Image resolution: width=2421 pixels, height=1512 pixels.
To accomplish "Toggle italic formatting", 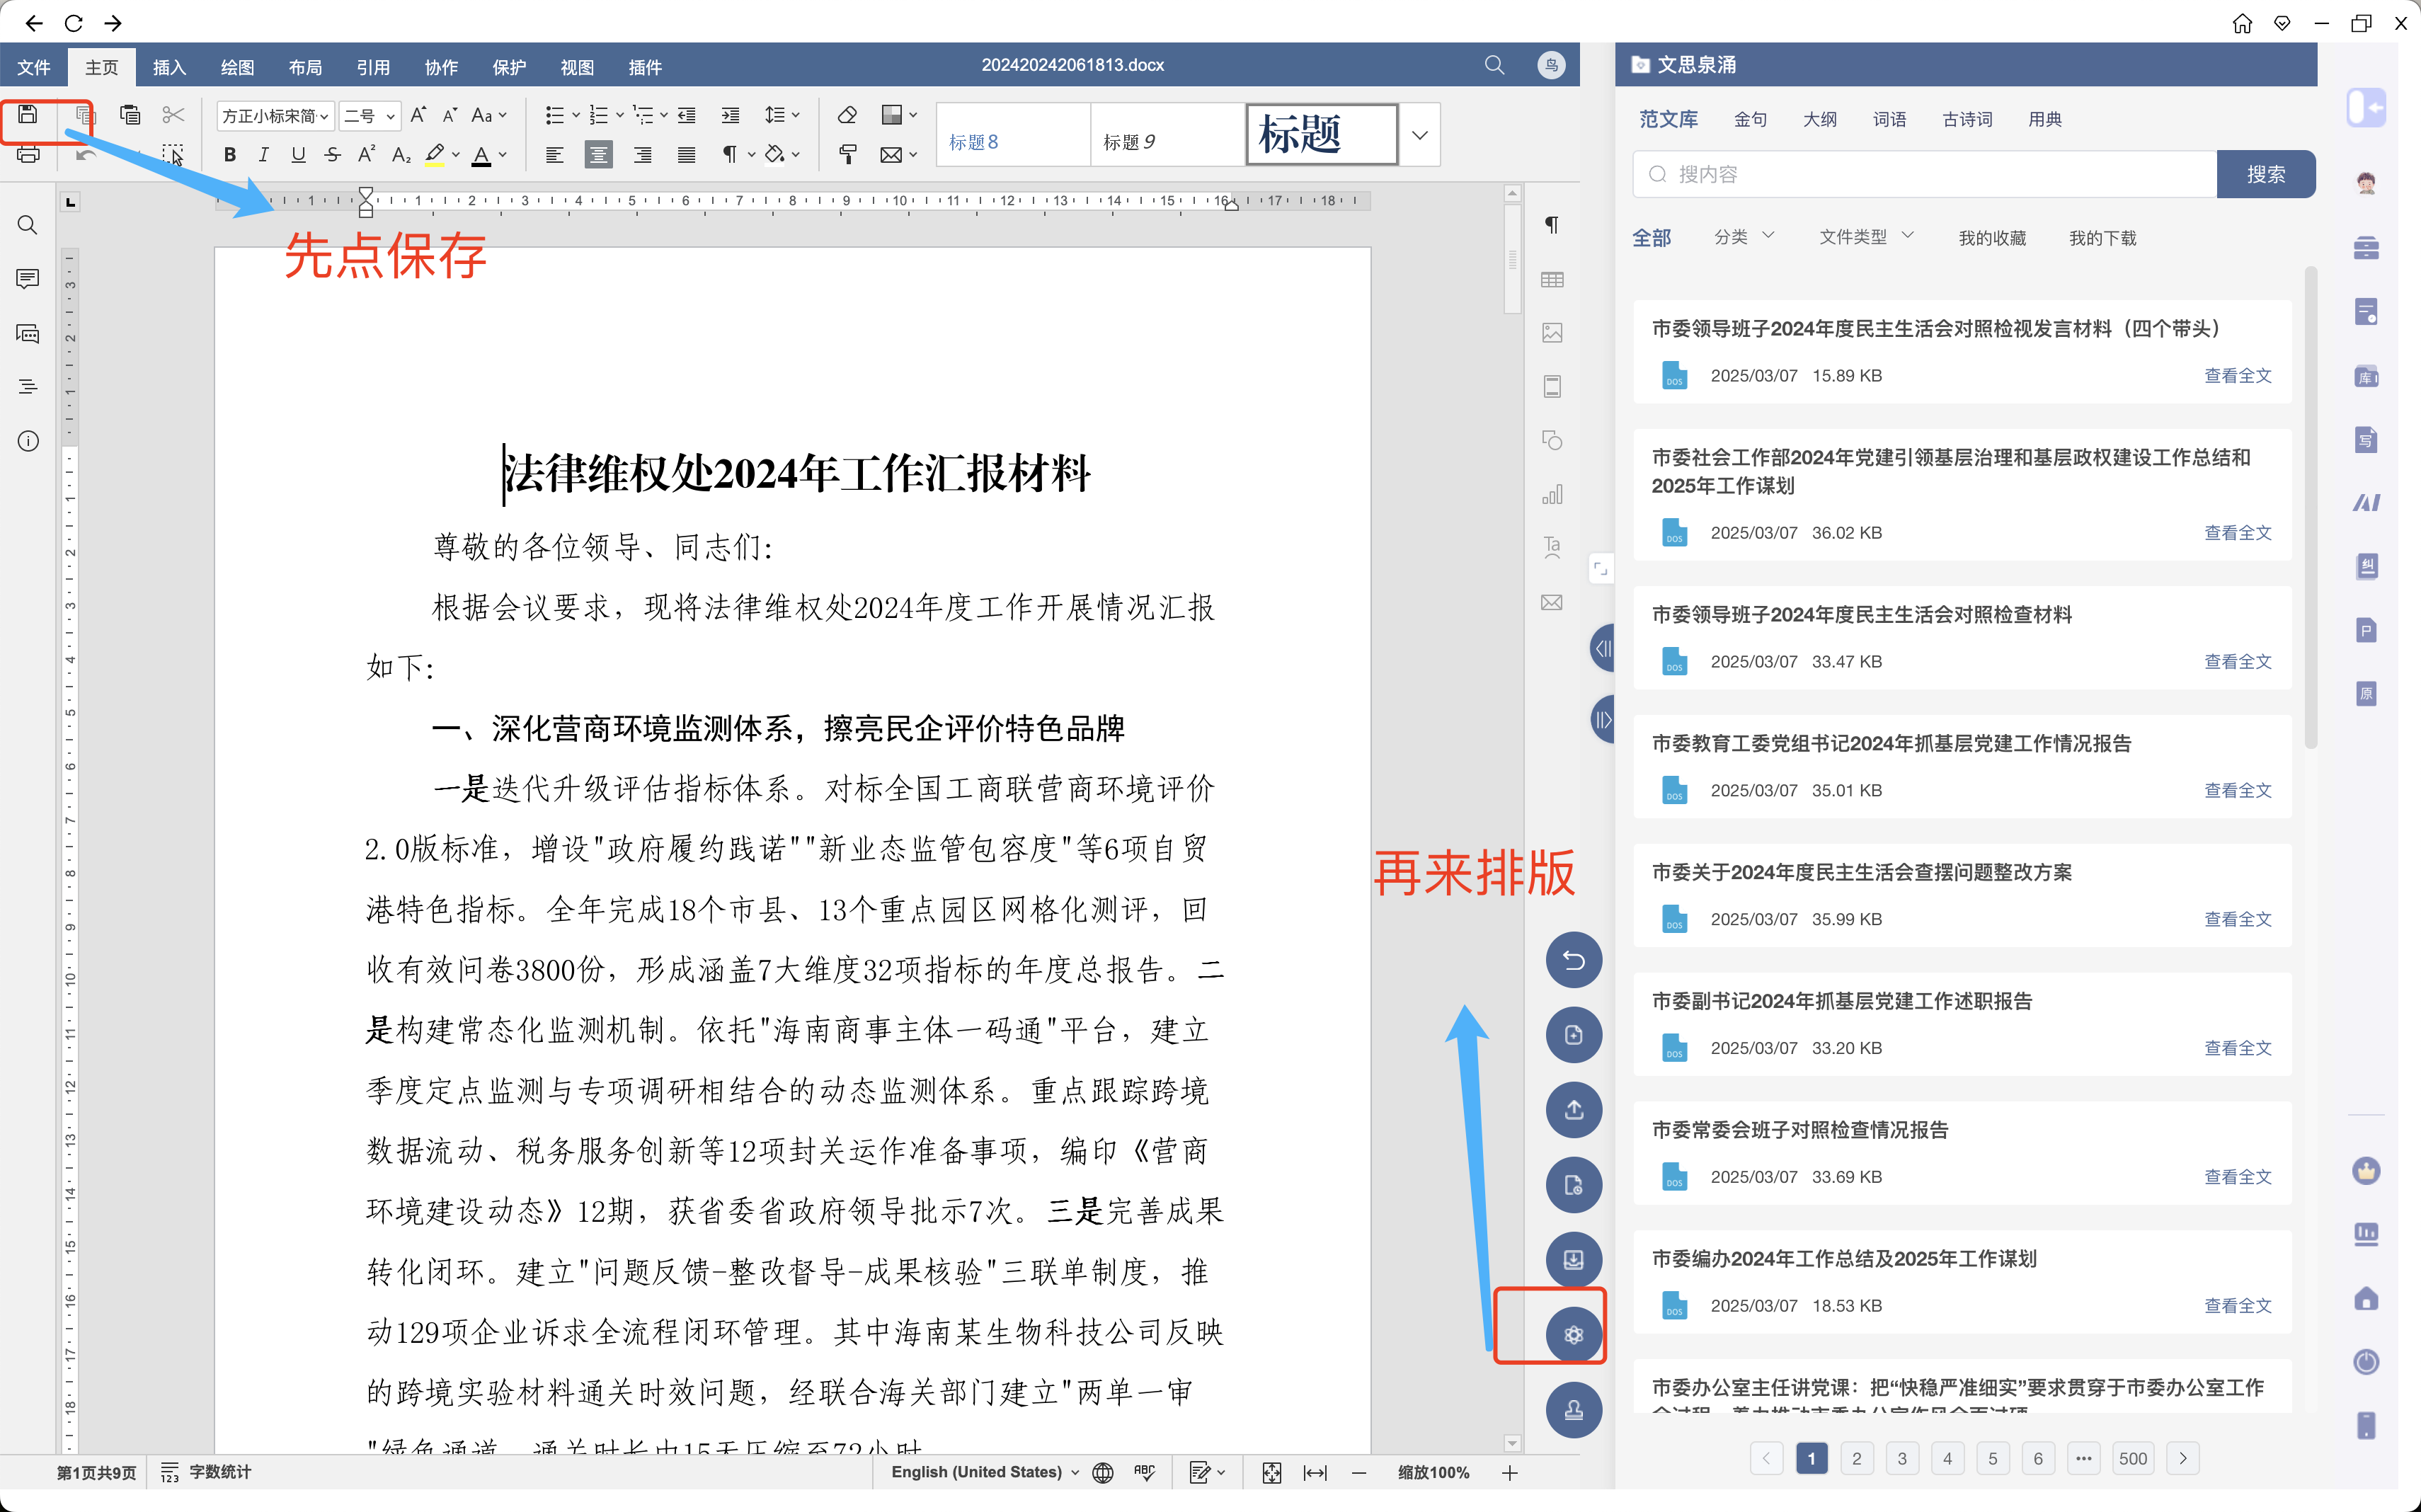I will coord(264,155).
